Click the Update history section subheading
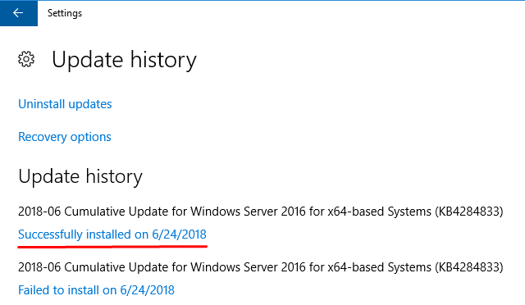Screen dimensions: 525x305 pos(80,176)
